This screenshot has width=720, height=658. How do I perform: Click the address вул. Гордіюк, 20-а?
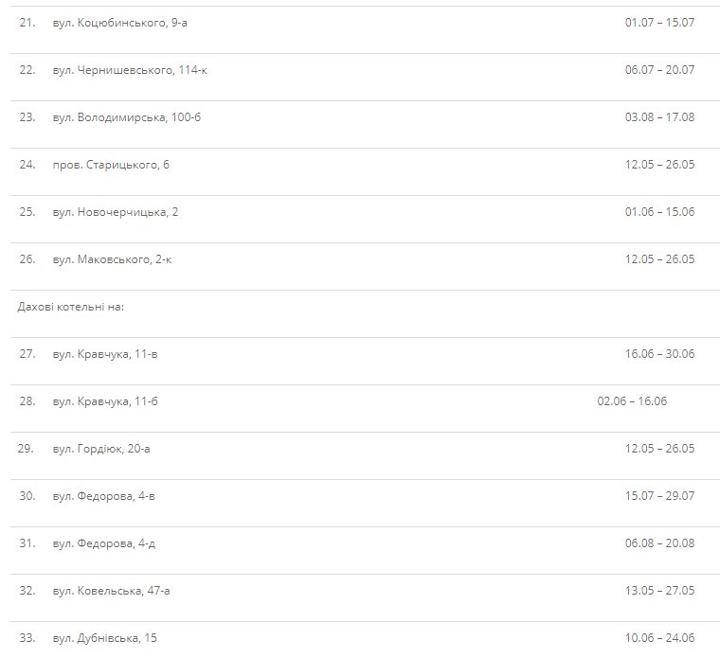point(101,449)
